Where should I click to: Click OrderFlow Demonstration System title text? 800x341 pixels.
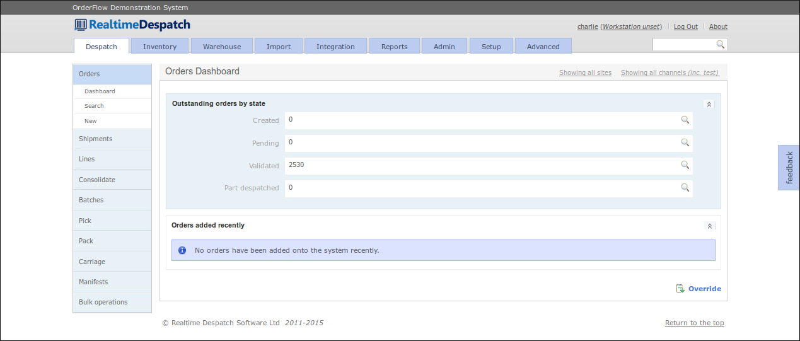point(130,8)
